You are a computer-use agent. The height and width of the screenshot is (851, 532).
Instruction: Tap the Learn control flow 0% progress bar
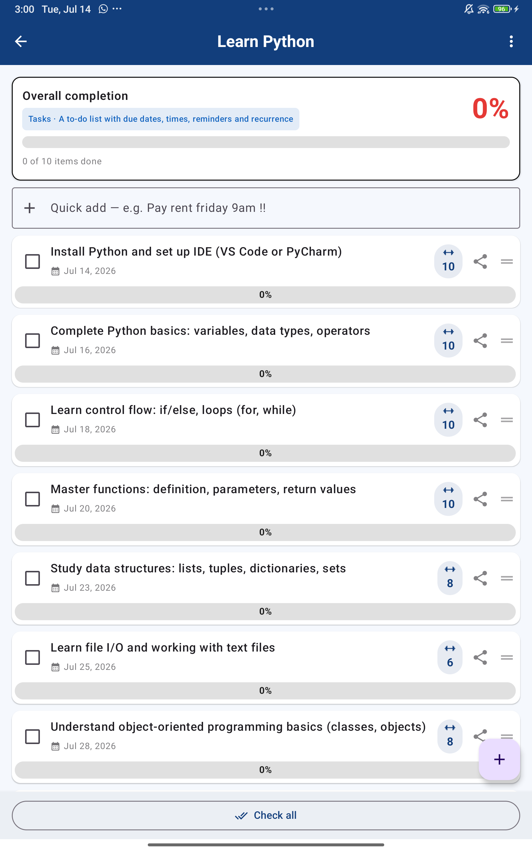click(x=265, y=453)
